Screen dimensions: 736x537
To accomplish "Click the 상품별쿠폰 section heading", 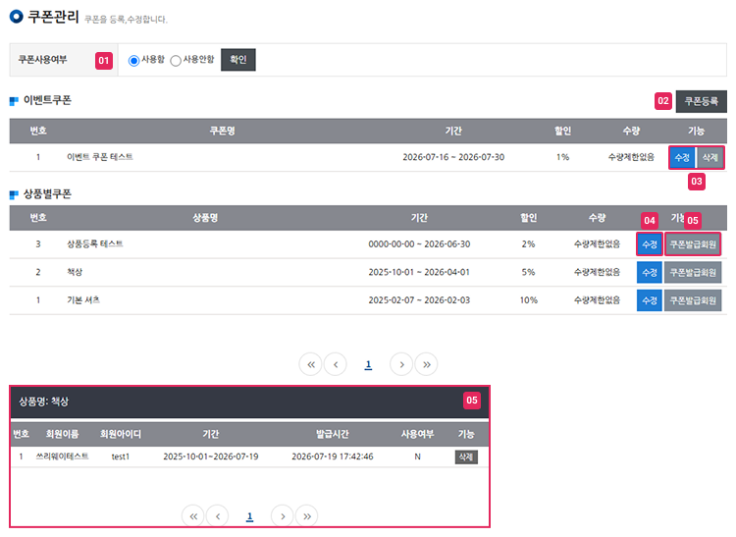I will pos(47,194).
